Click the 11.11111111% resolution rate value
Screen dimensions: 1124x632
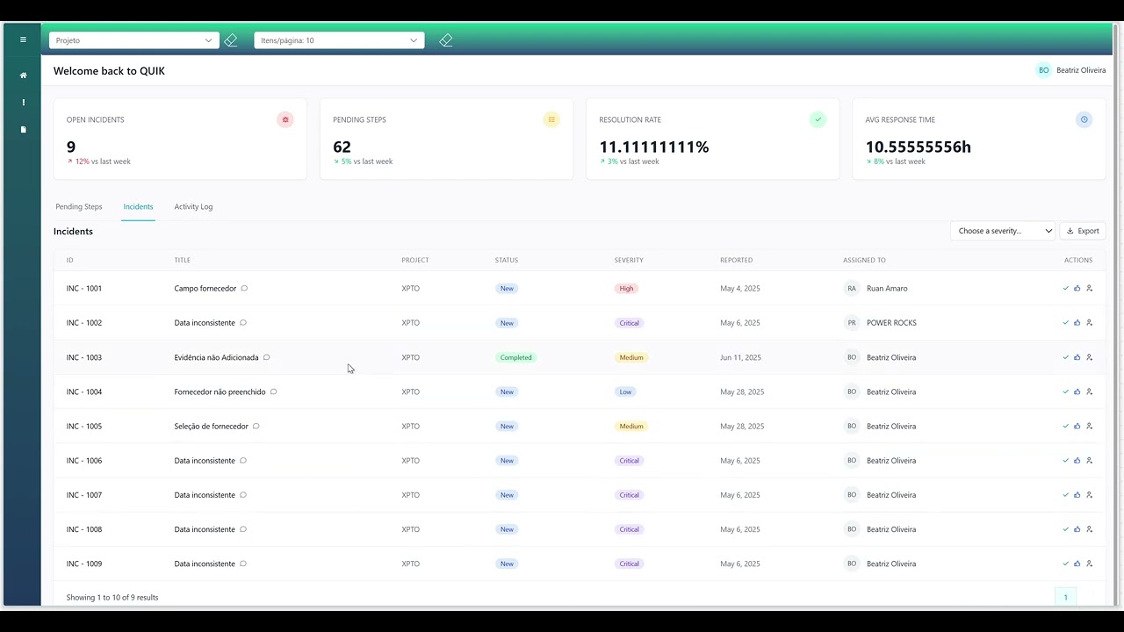(654, 147)
